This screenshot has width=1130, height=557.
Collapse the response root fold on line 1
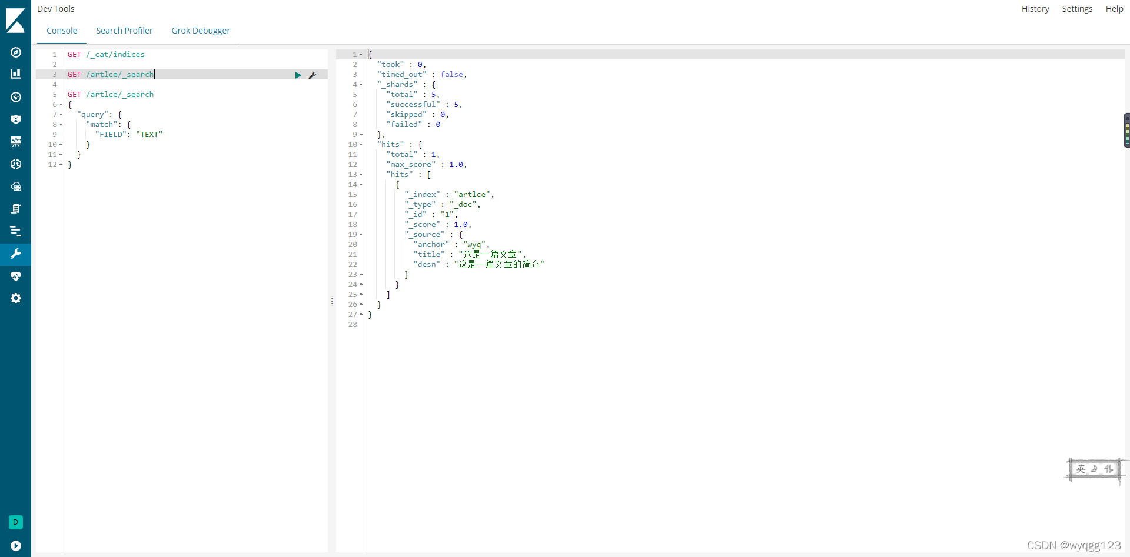coord(361,55)
